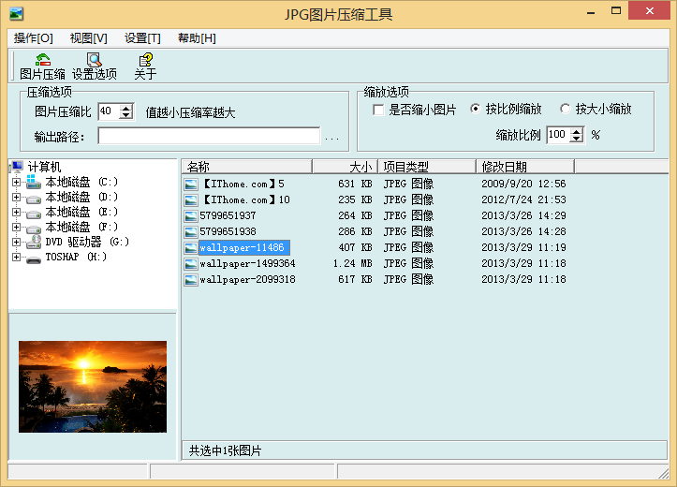Open the 设置选项 toolbar icon
677x487 pixels.
pyautogui.click(x=95, y=60)
